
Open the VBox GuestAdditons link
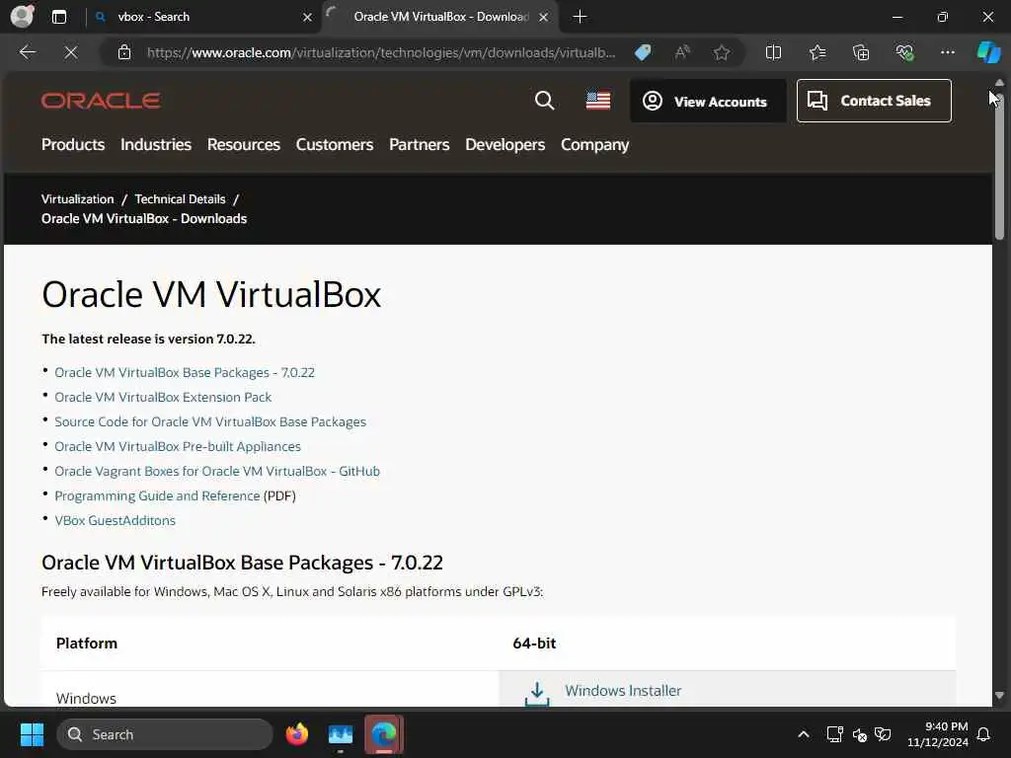pos(115,520)
